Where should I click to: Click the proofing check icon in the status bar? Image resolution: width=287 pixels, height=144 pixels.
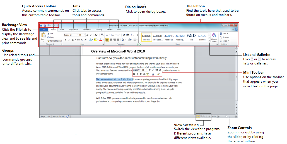pos(68,116)
